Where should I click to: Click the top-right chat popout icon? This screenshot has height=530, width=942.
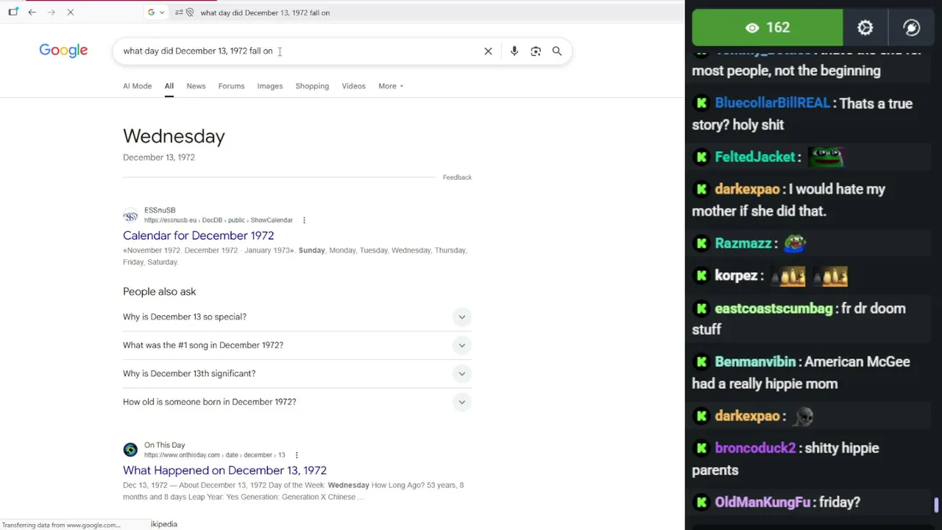tap(911, 28)
